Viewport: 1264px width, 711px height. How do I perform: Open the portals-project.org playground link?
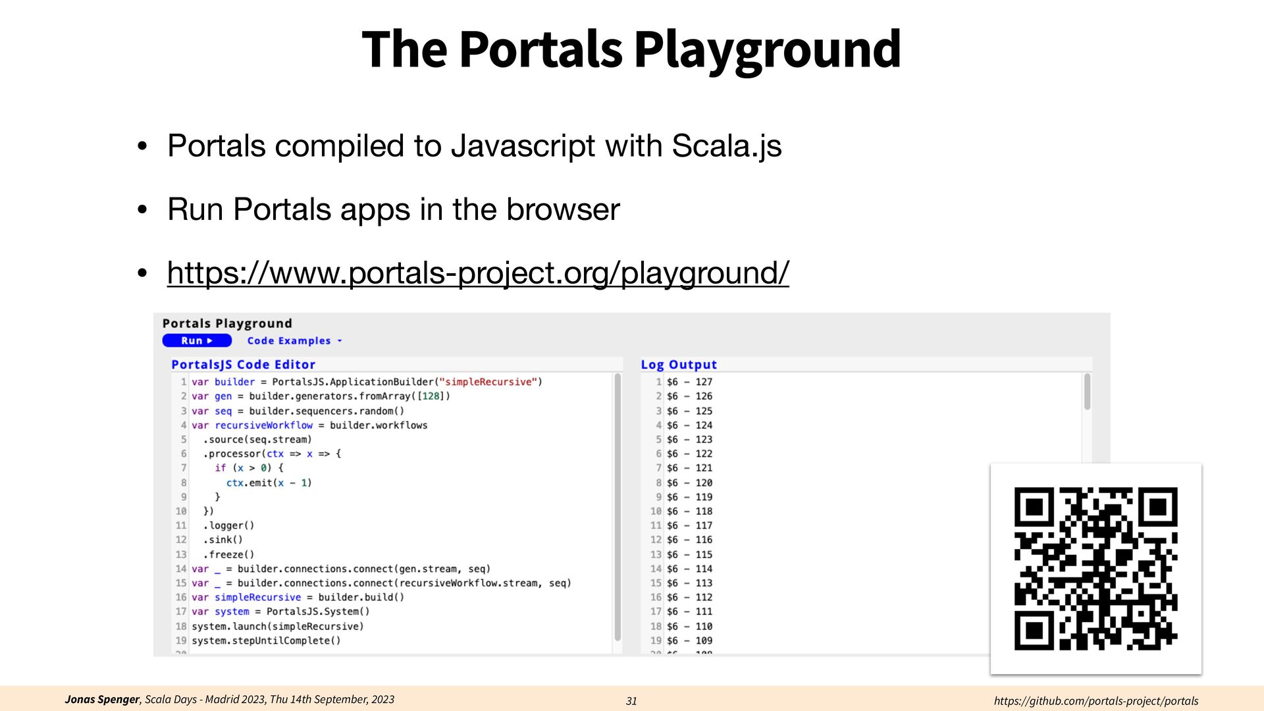(477, 273)
